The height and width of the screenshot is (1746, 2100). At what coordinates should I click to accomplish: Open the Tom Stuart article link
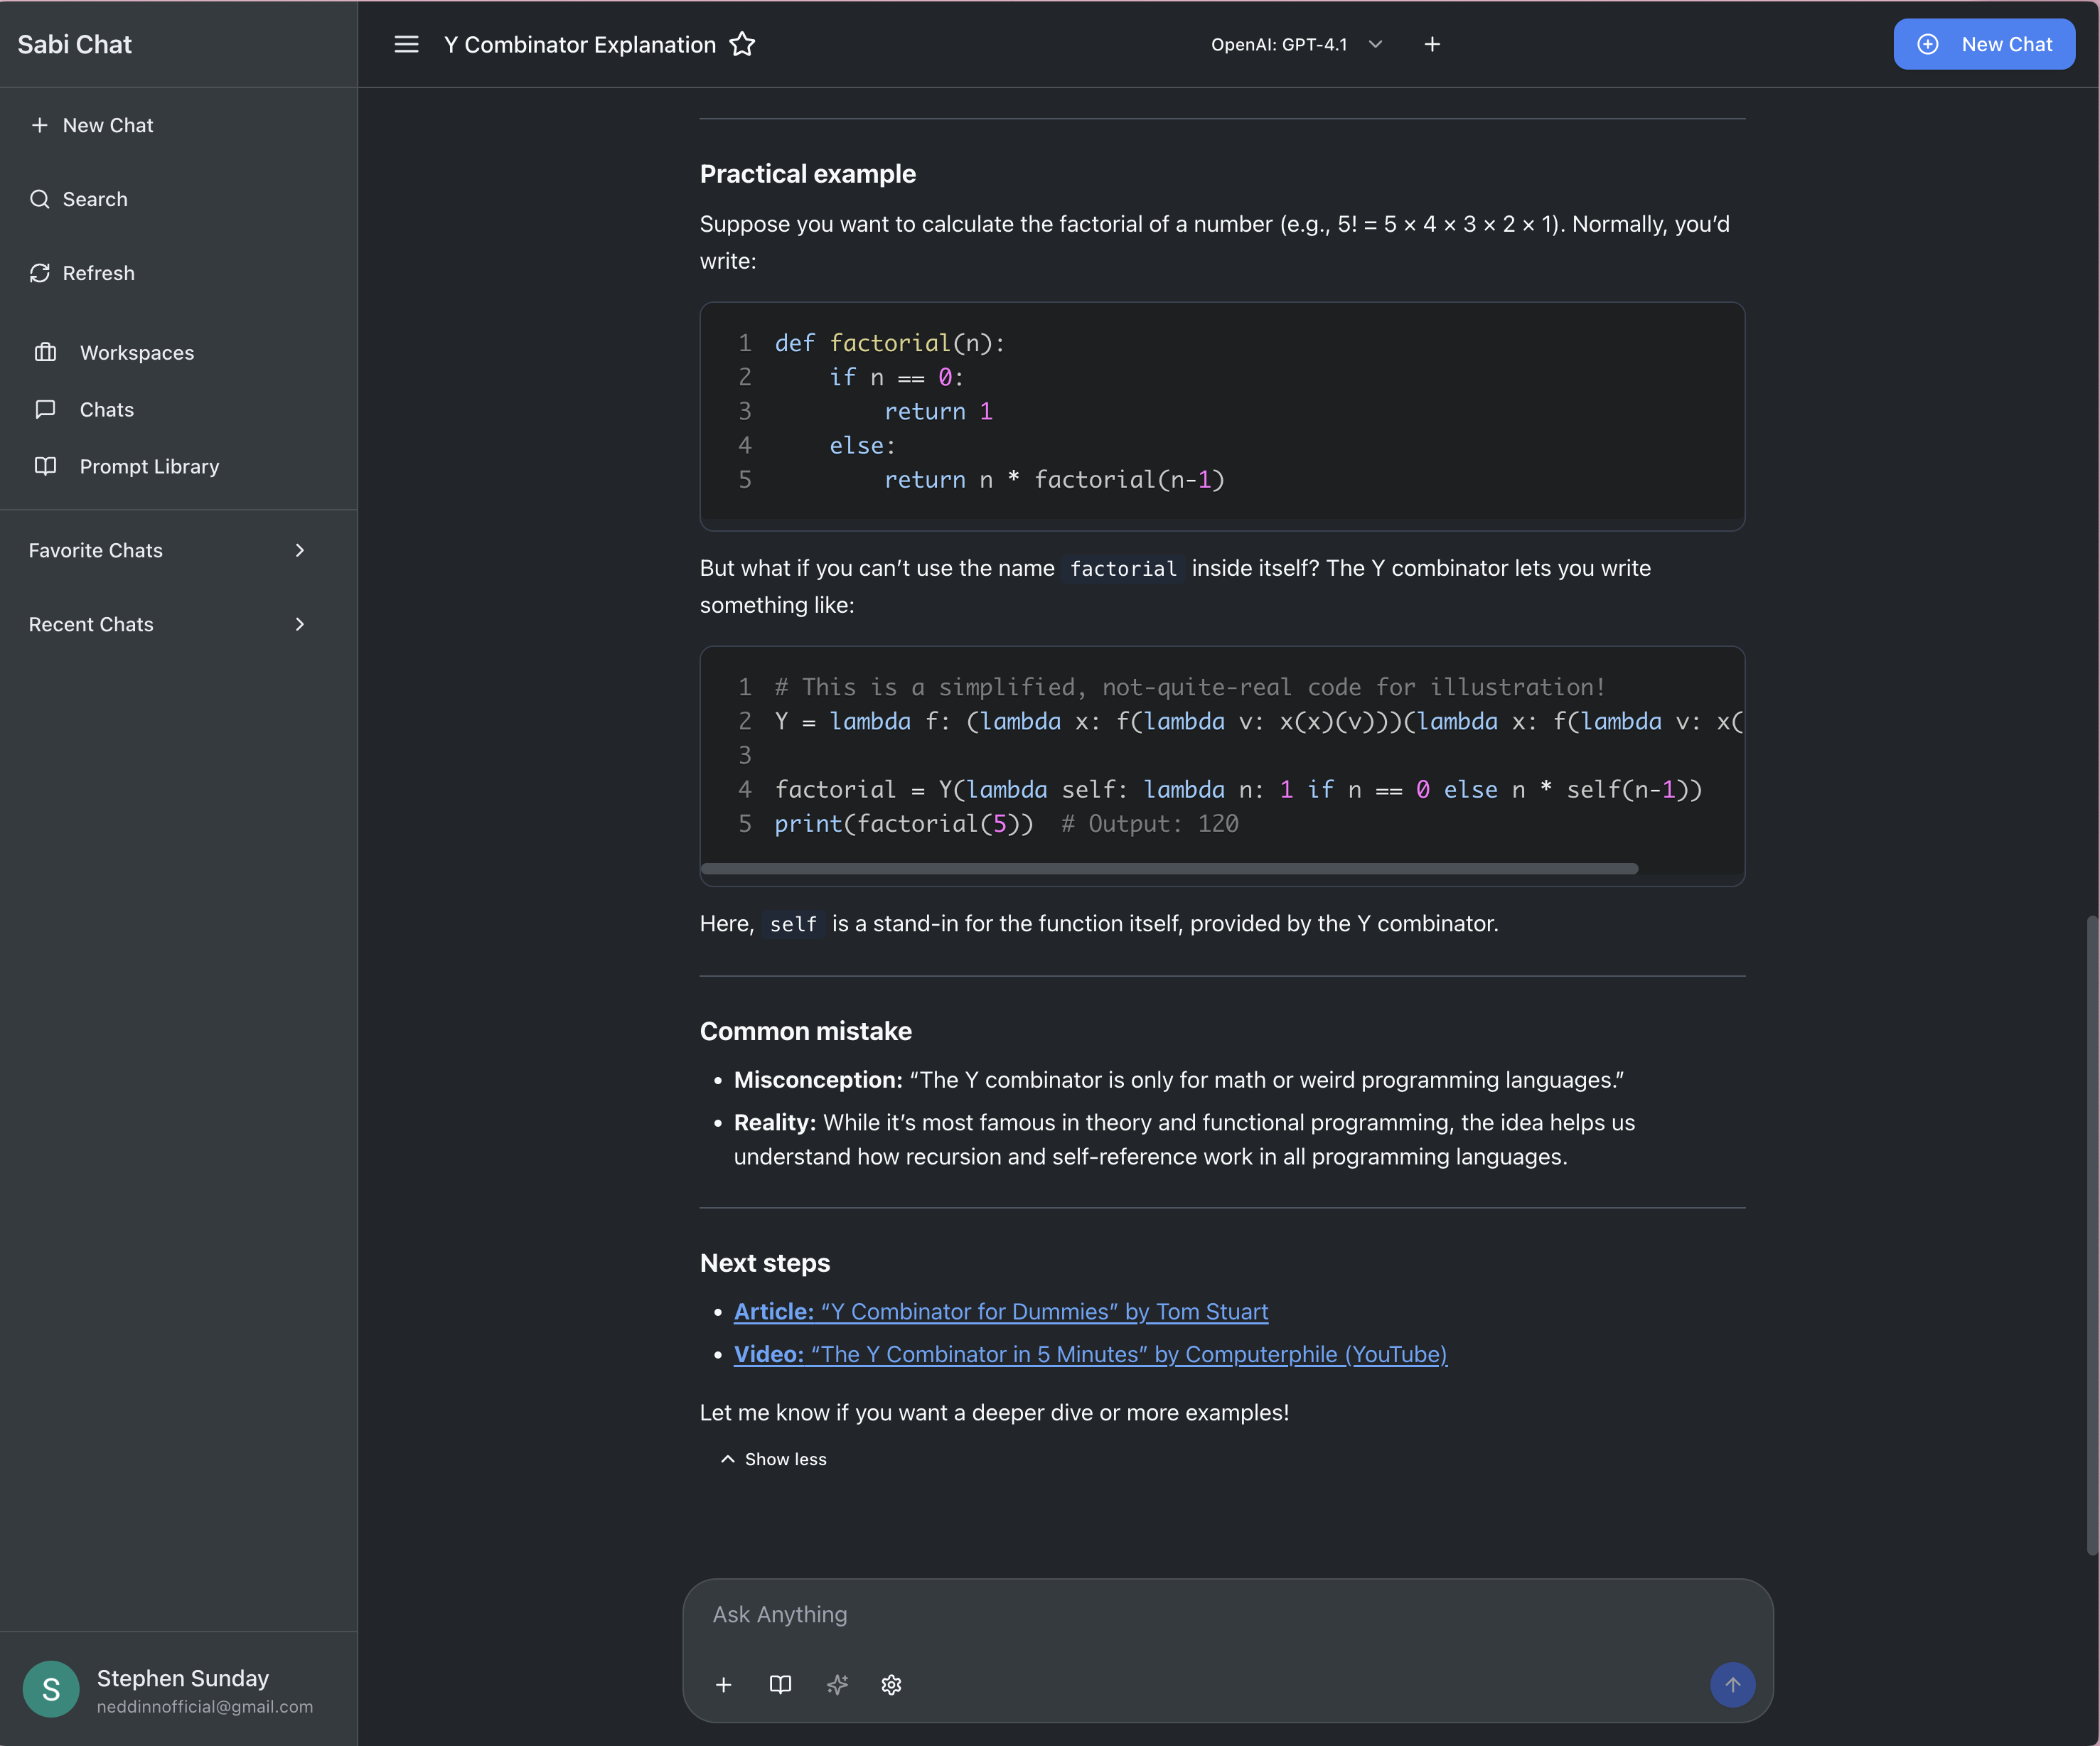(1000, 1311)
